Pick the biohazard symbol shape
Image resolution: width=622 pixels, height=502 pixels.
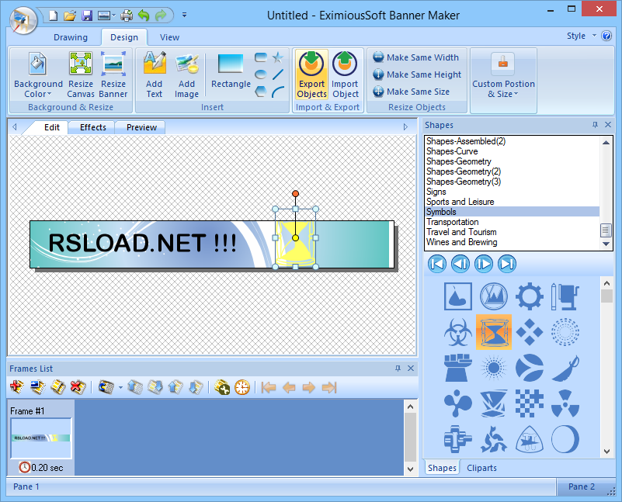click(458, 332)
